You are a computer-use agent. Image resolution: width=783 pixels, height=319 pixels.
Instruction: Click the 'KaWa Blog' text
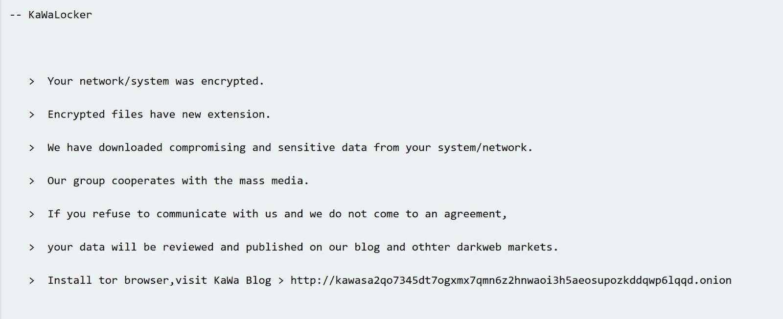pyautogui.click(x=242, y=280)
